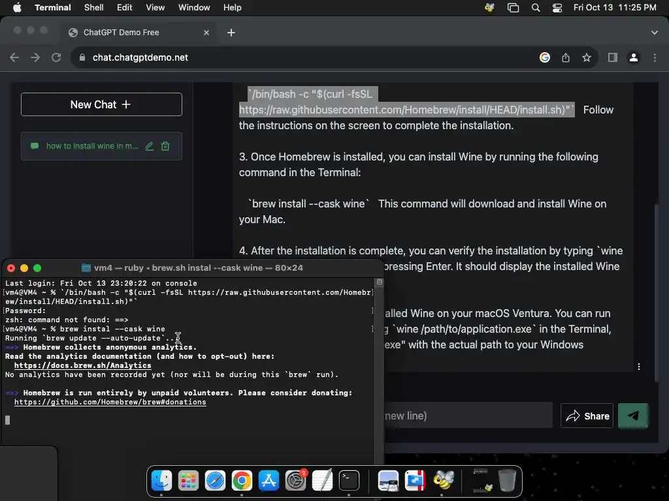Open Launchpad from the Dock

pyautogui.click(x=188, y=481)
